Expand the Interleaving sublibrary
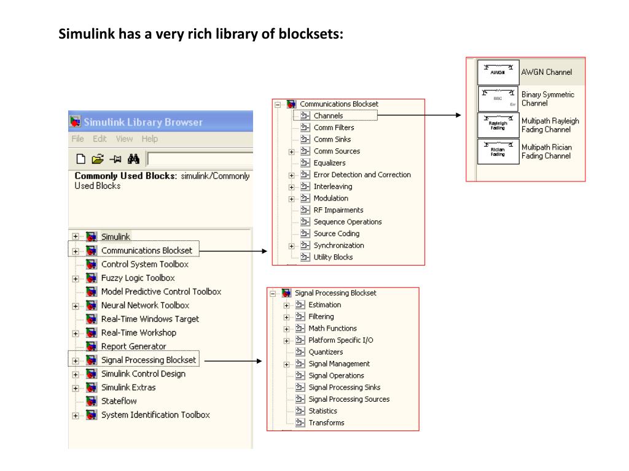 tap(292, 187)
